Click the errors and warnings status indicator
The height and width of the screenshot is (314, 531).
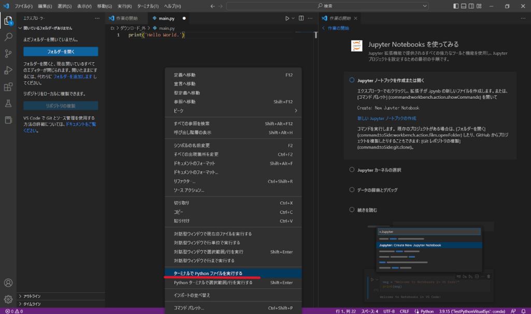coord(14,311)
